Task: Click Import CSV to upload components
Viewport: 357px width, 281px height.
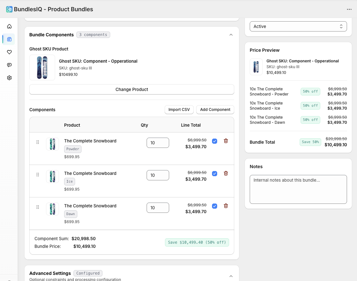Action: pos(179,110)
